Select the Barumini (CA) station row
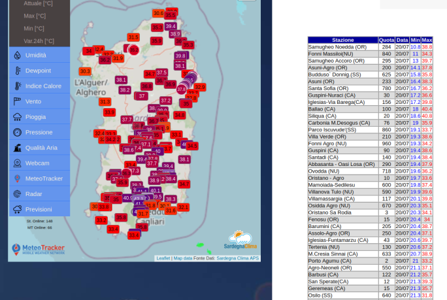The height and width of the screenshot is (300, 447). [x=371, y=226]
